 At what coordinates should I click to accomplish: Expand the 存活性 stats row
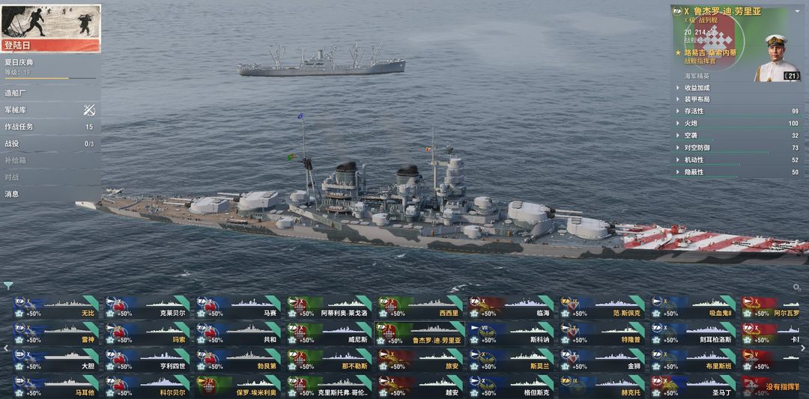[737, 111]
